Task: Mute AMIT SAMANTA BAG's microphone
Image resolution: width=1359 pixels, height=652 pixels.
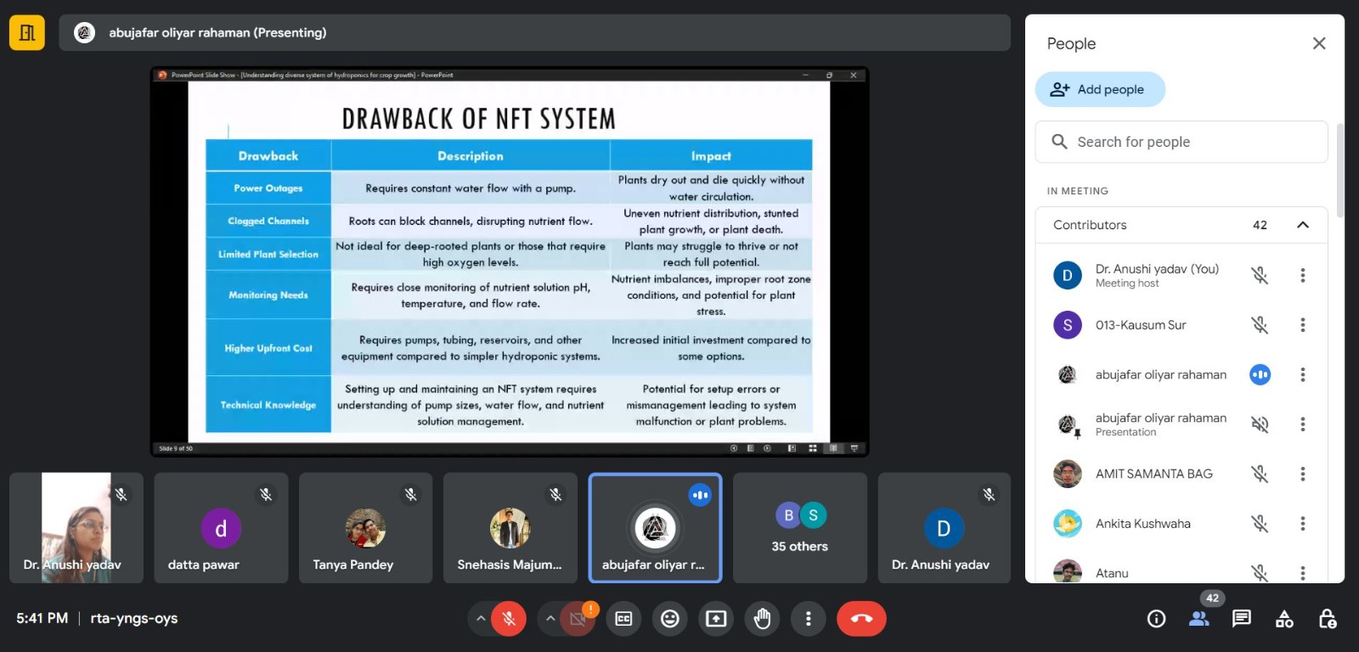Action: [x=1260, y=475]
